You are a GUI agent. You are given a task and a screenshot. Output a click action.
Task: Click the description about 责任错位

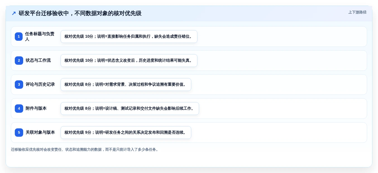coord(129,37)
